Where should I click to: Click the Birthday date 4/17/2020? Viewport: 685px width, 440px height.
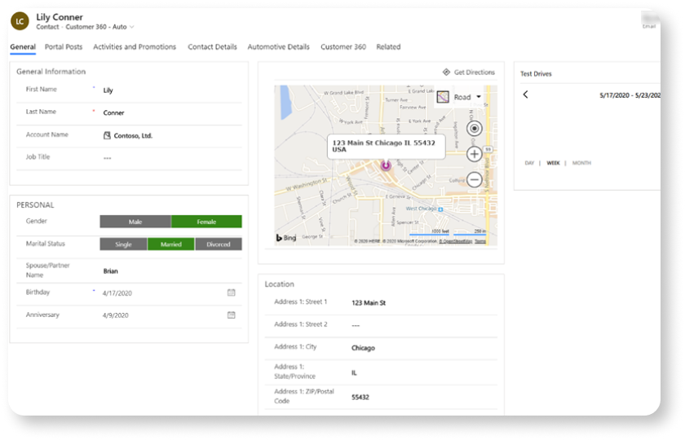(x=117, y=293)
